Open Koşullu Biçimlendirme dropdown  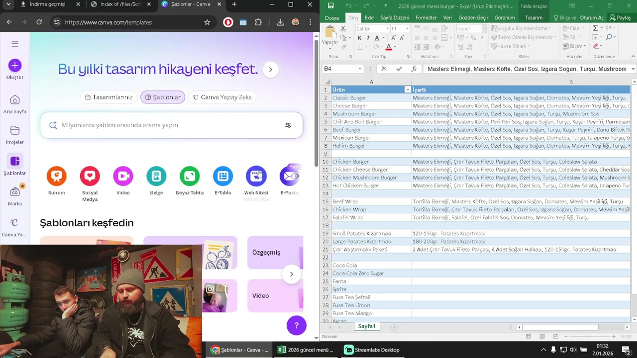point(522,28)
